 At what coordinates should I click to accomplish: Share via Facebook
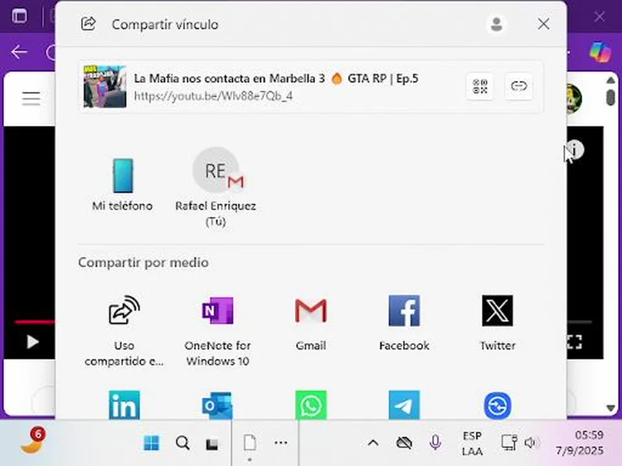click(x=404, y=323)
